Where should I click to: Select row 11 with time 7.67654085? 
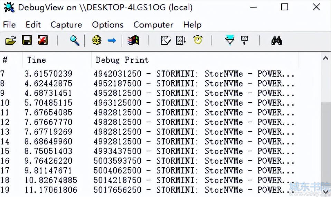coord(147,113)
